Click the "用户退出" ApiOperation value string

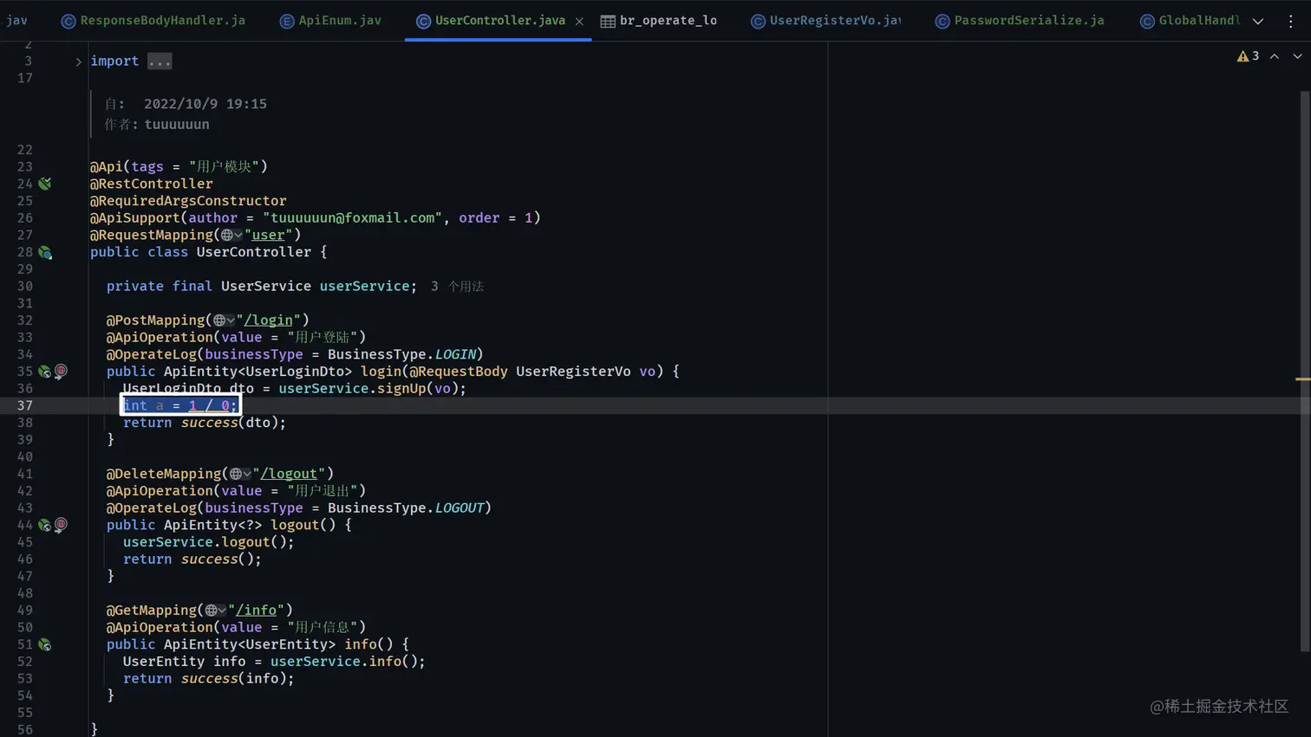coord(323,491)
